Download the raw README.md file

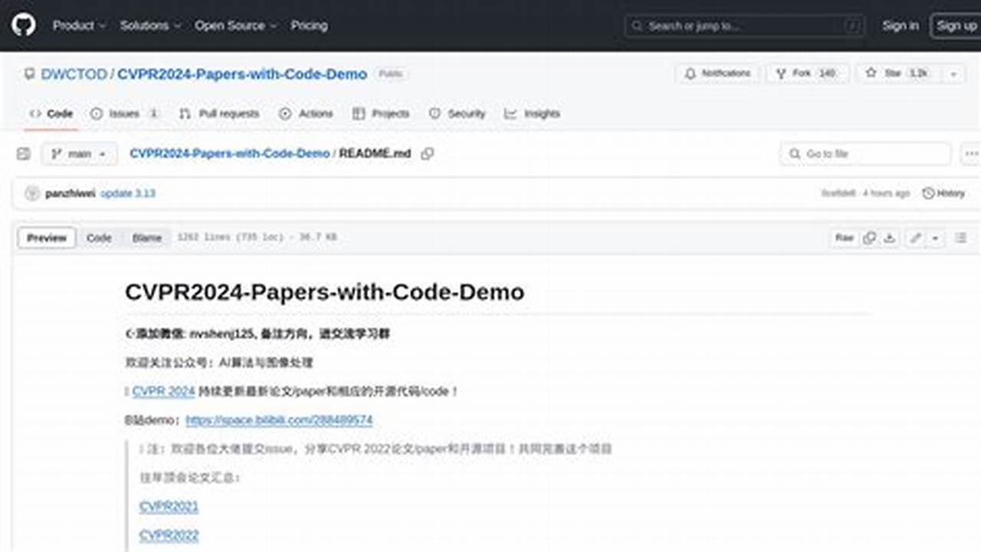pos(887,238)
